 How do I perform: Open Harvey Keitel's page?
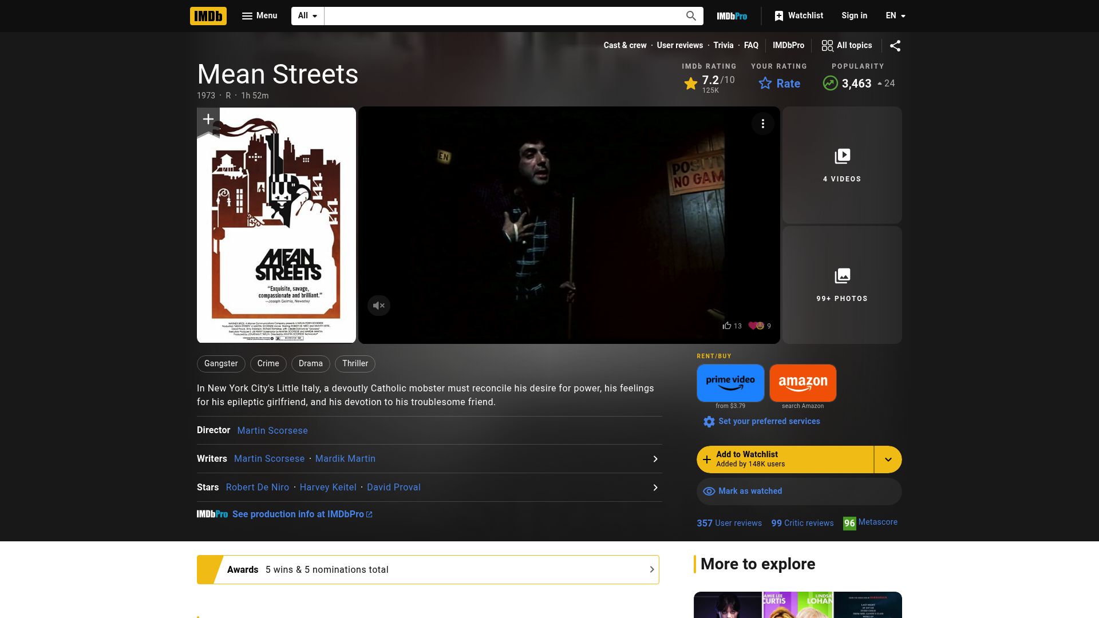328,488
